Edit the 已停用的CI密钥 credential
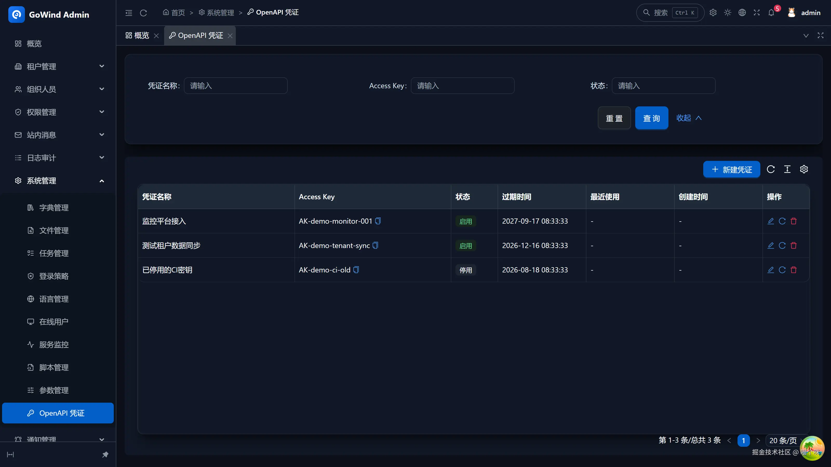Screen dimensions: 831x467 click(x=771, y=270)
